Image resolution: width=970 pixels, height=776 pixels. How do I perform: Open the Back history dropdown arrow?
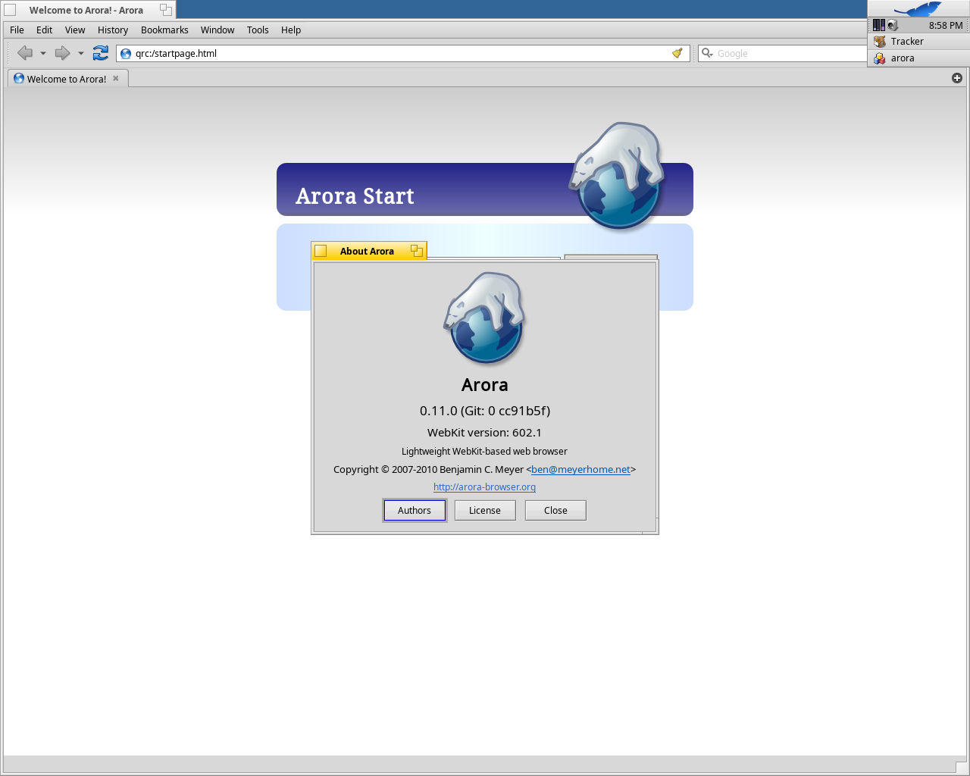43,53
